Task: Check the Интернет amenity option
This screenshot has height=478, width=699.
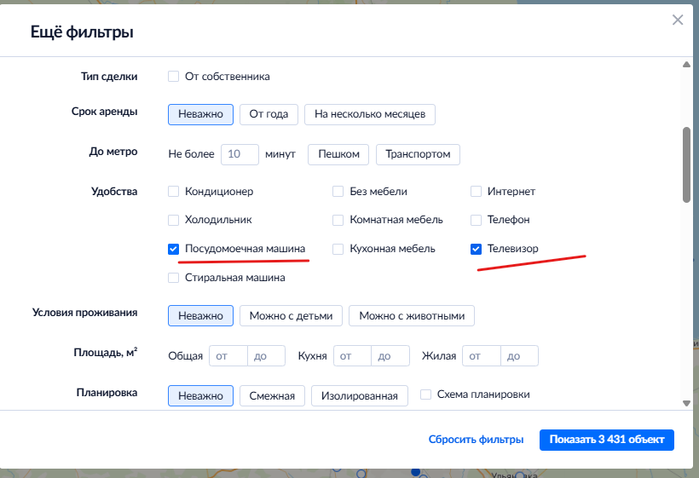Action: coord(477,192)
